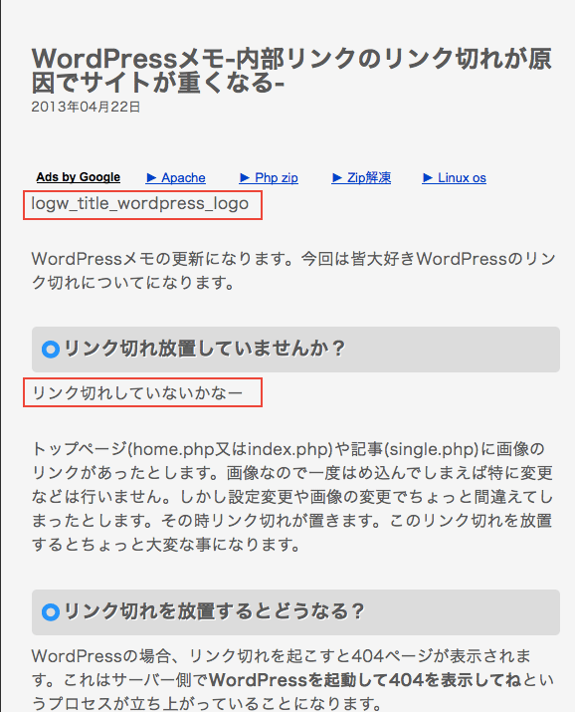Screen dimensions: 575x712
Task: Click the bold text WordPressを起動して404を表示してね
Action: [x=365, y=680]
